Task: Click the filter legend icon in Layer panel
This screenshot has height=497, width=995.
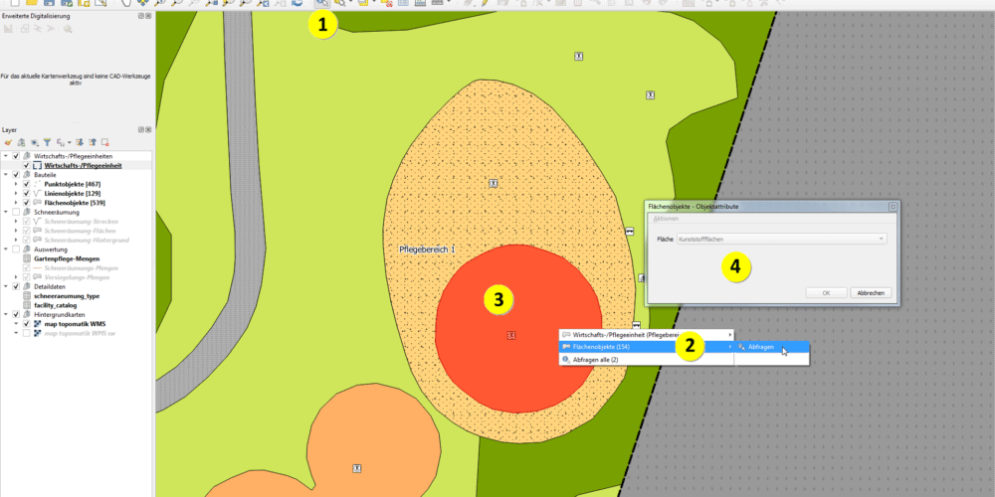Action: tap(48, 142)
